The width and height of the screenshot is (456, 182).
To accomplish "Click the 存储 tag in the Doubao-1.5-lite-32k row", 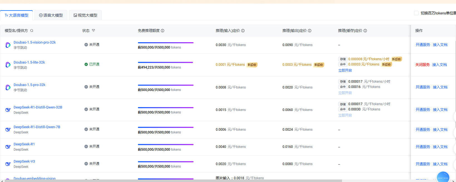I will click(x=343, y=59).
